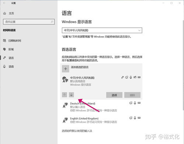Click handwriting feature icon for 中文
The image size is (184, 144).
point(135,77)
